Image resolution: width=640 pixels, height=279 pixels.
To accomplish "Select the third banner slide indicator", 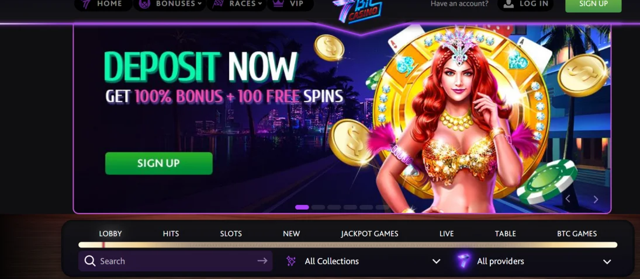I will (334, 207).
